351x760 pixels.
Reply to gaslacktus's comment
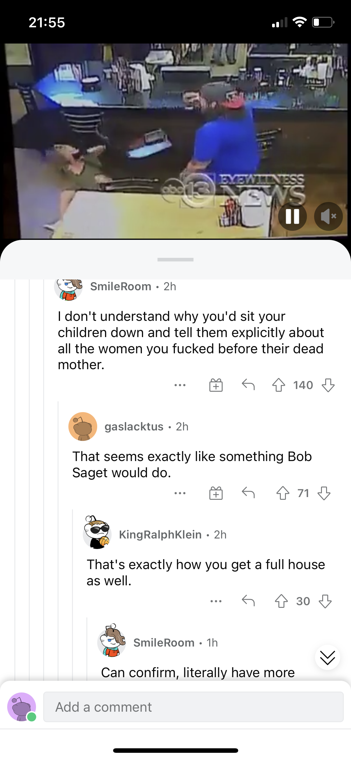248,493
